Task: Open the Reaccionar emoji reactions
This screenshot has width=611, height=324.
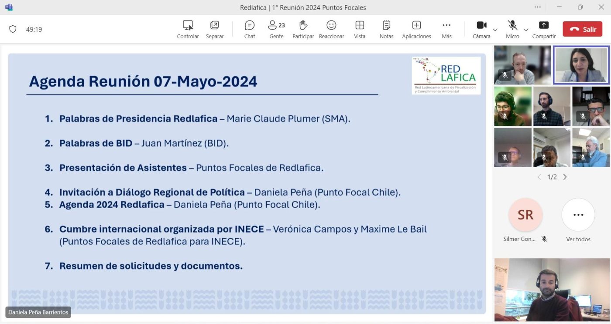Action: tap(331, 29)
